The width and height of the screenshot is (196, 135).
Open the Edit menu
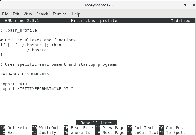click(16, 14)
